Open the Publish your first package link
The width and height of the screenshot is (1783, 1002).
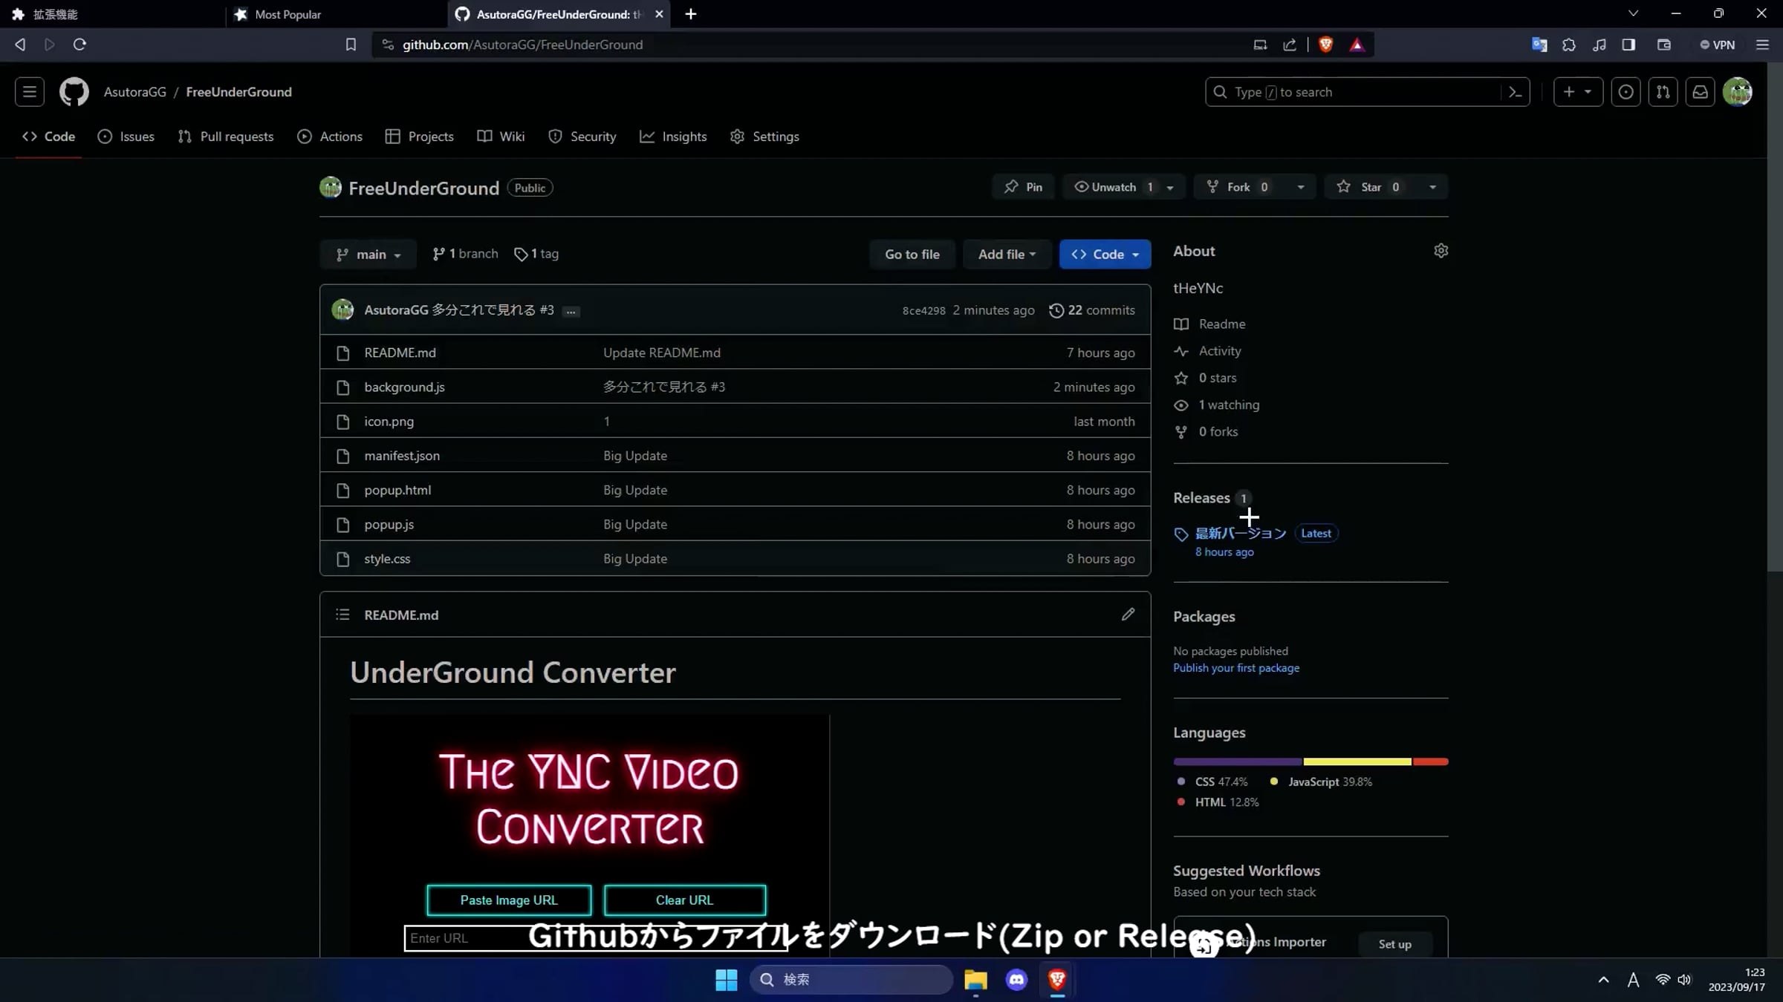coord(1235,667)
